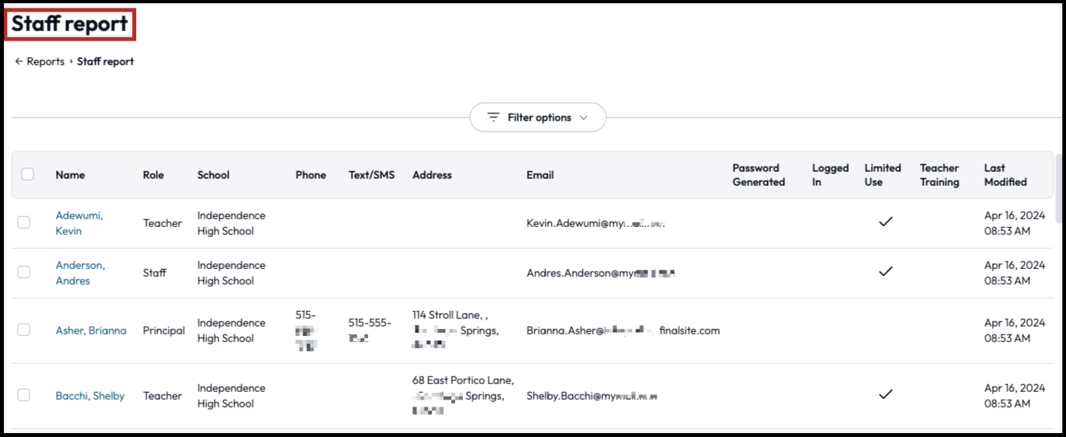Click the filter lines icon

click(x=493, y=117)
